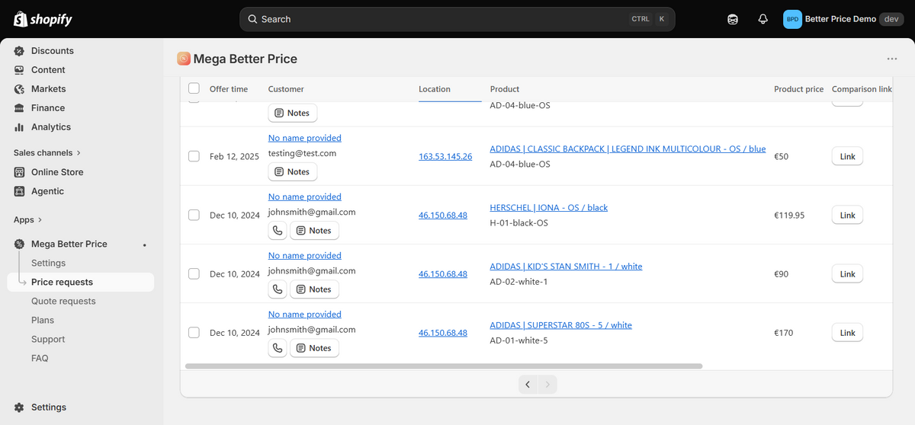Screen dimensions: 915x425
Task: Select the Feb 12, 2025 row checkbox
Action: (194, 156)
